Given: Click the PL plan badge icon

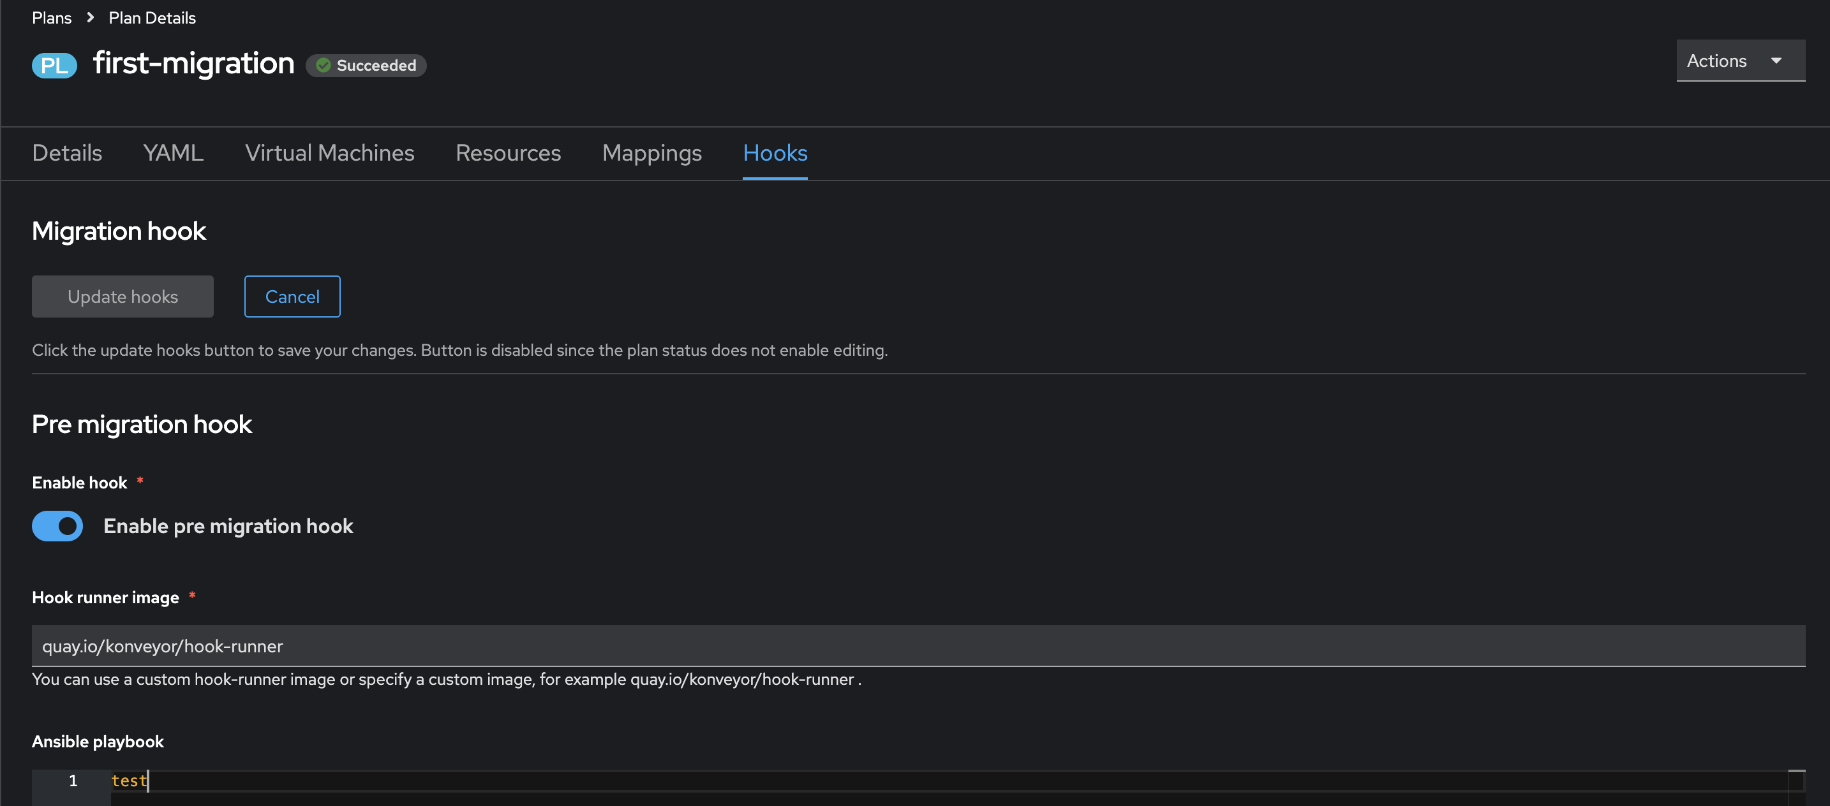Looking at the screenshot, I should (54, 65).
